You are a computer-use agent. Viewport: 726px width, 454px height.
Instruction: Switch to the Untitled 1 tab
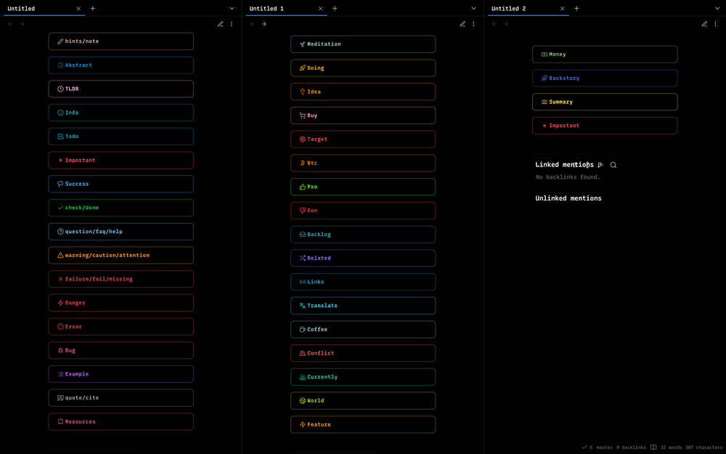(x=287, y=8)
